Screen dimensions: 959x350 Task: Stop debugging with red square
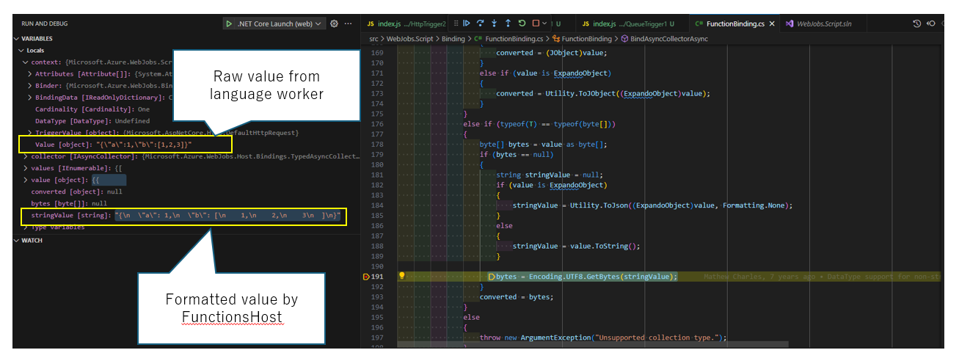tap(536, 23)
